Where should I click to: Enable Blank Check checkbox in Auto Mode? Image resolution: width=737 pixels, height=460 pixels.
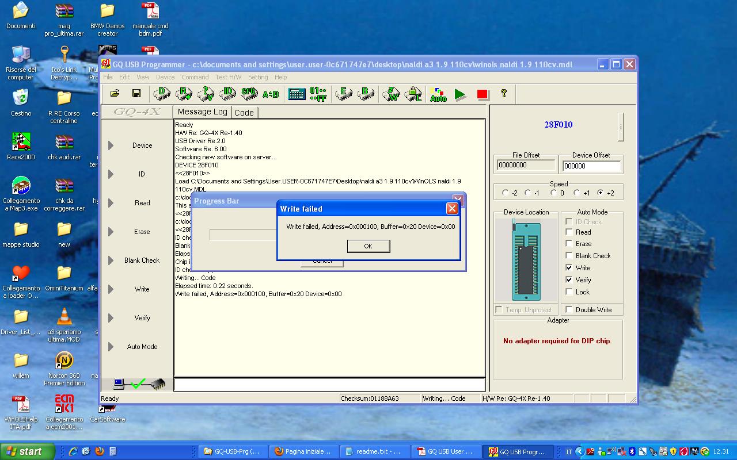569,256
